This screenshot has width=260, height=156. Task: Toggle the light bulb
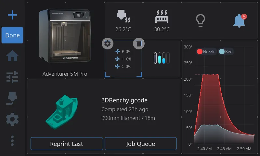201,20
